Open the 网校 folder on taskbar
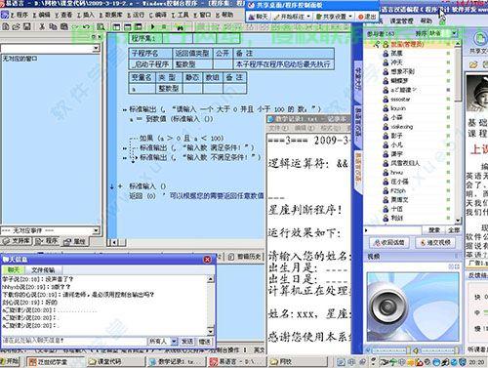This screenshot has height=368, width=488. pyautogui.click(x=298, y=361)
